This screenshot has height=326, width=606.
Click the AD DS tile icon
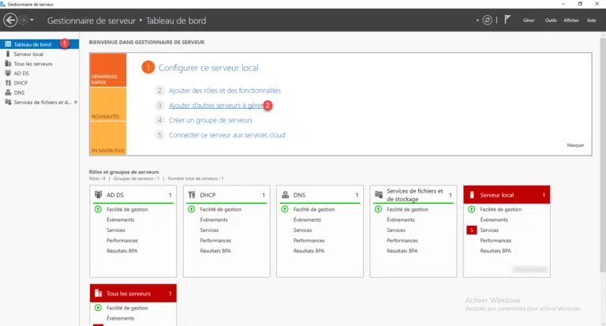(99, 194)
